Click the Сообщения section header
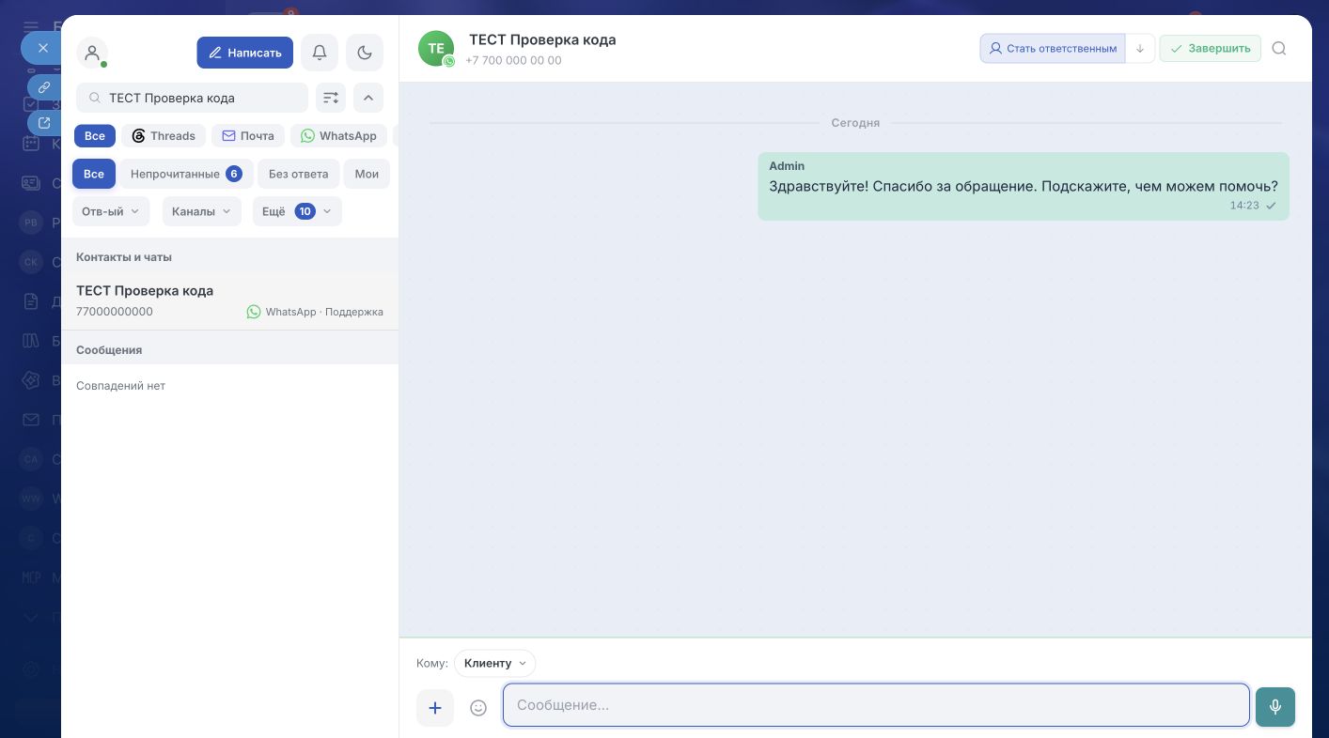This screenshot has width=1329, height=738. coord(109,349)
